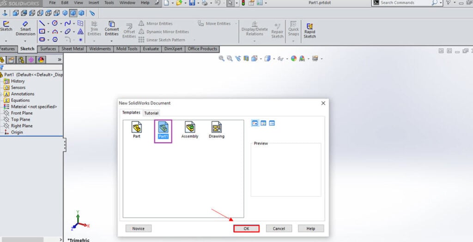
Task: Click OK in New SolidWorks Document dialog
Action: 246,229
